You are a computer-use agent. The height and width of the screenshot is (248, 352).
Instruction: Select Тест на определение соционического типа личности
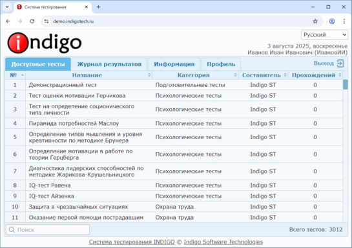[174, 110]
